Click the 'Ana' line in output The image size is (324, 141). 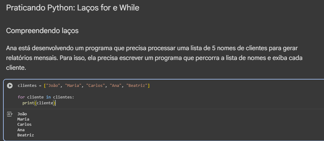(x=21, y=130)
